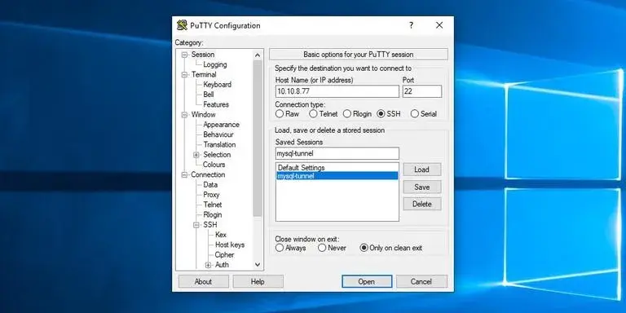
Task: Open the Connection category
Action: point(208,174)
